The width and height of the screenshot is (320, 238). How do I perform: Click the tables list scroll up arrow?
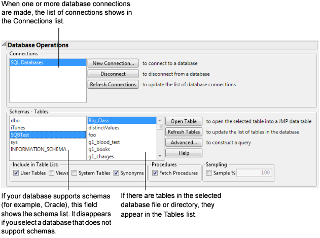click(x=160, y=120)
